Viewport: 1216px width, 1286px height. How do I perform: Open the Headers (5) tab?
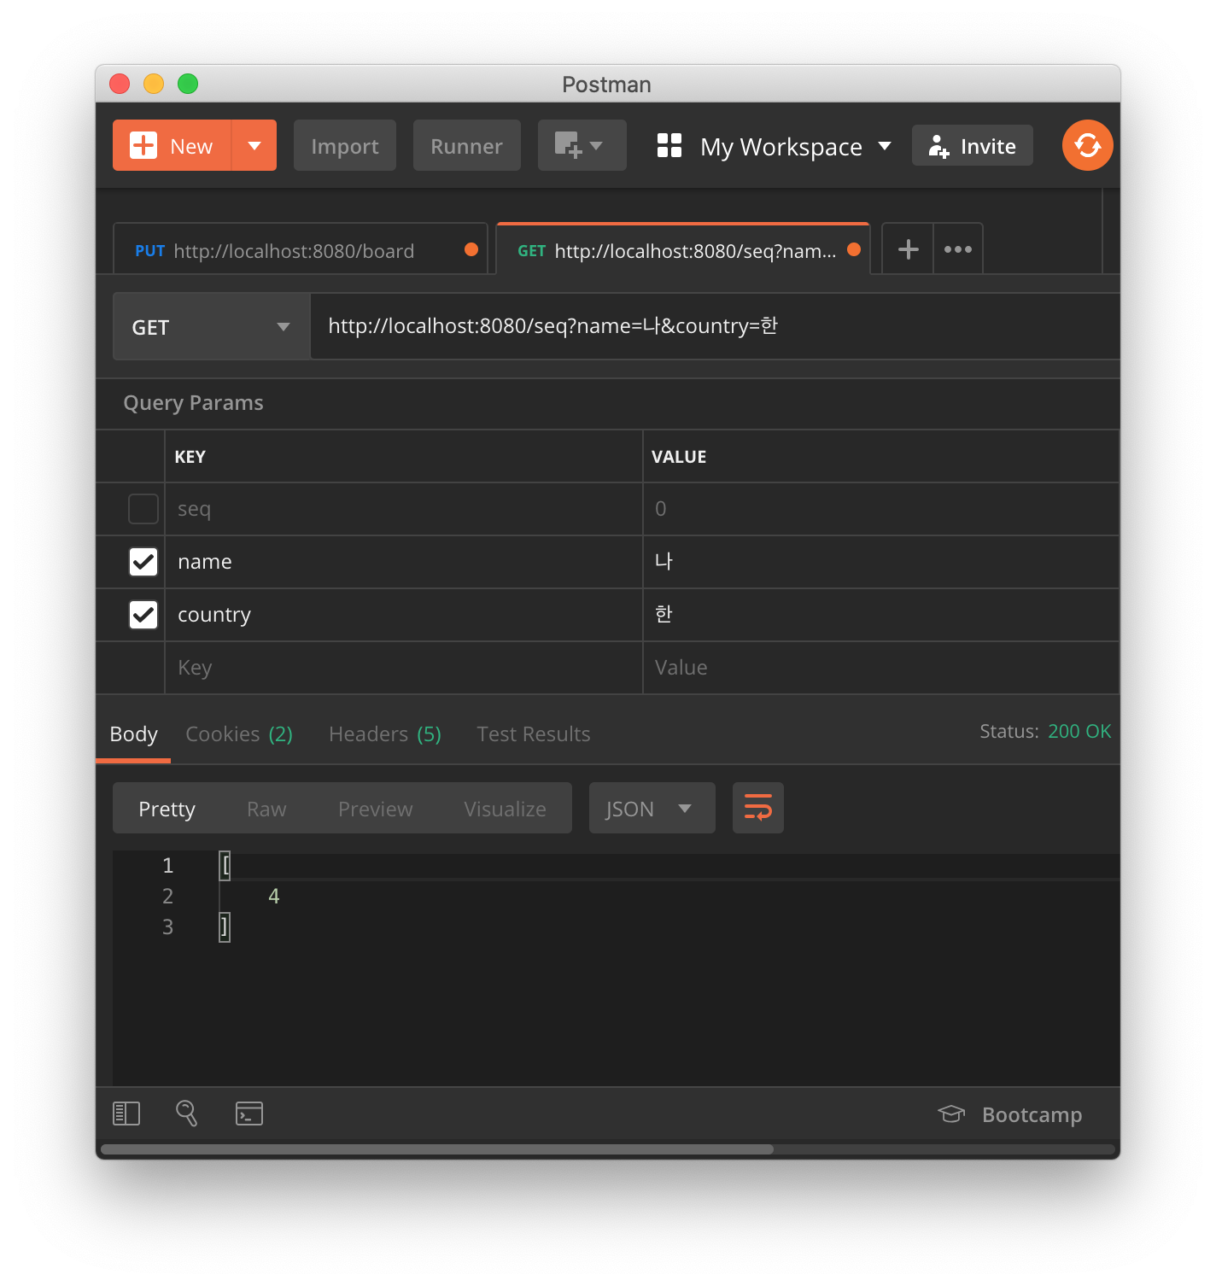point(385,734)
